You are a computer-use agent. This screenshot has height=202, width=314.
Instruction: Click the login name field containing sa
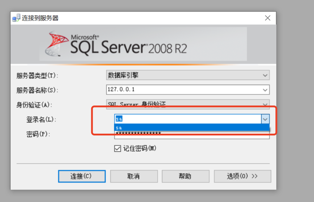[x=188, y=119]
